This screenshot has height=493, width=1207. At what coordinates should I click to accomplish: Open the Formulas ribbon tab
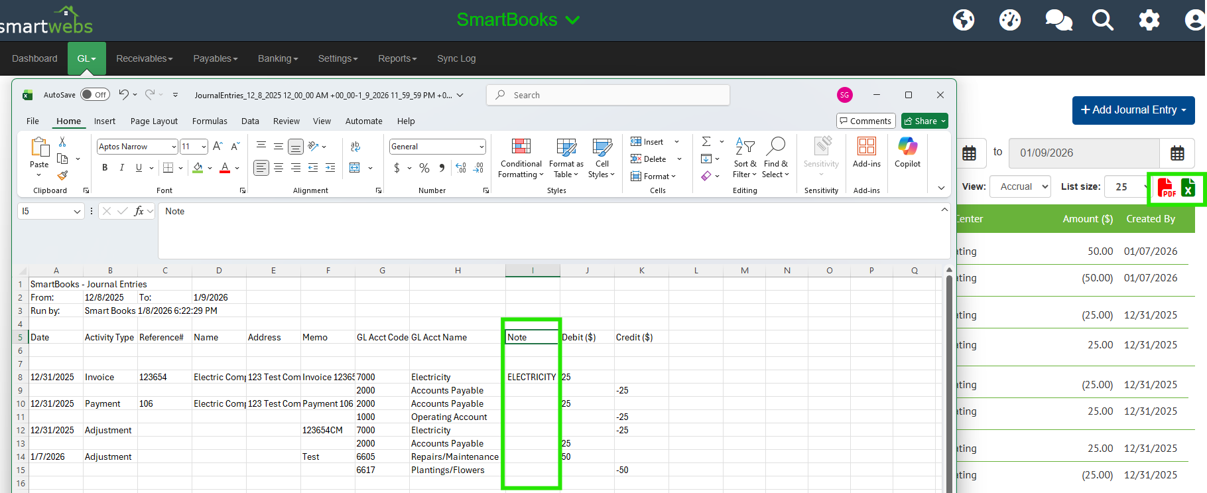point(210,121)
